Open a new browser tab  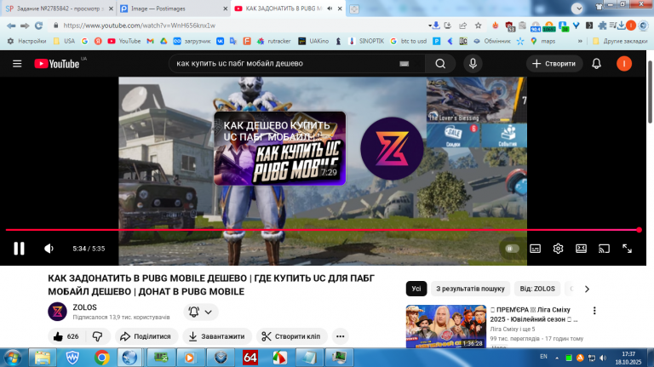click(x=353, y=9)
